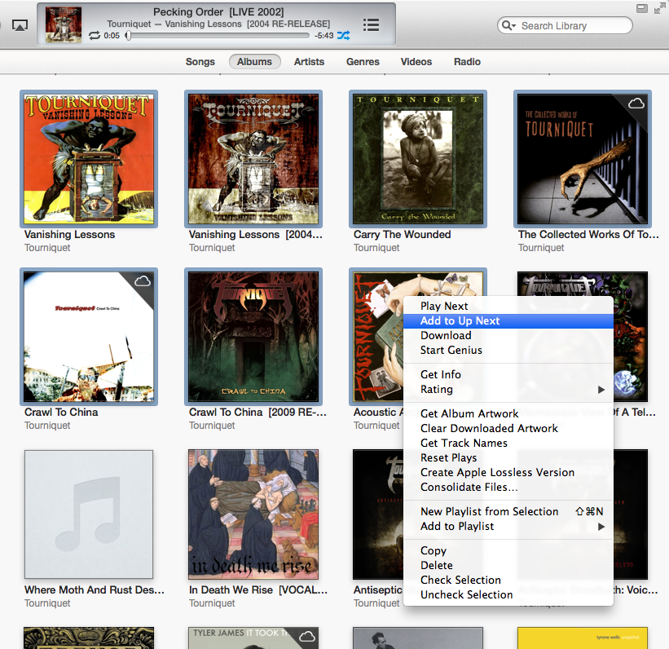
Task: Select the white Crawl To China cover
Action: 89,337
